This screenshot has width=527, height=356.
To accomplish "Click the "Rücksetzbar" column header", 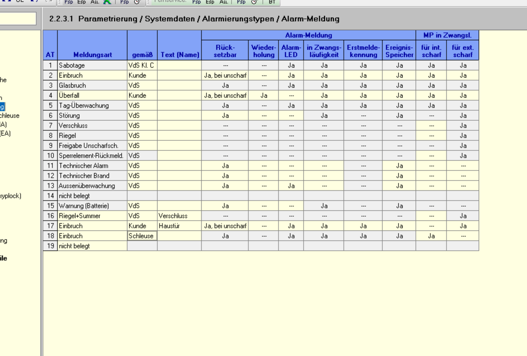I will (225, 51).
